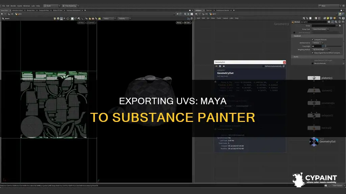Collapse the Construct section
This screenshot has width=346, height=194.
click(297, 36)
